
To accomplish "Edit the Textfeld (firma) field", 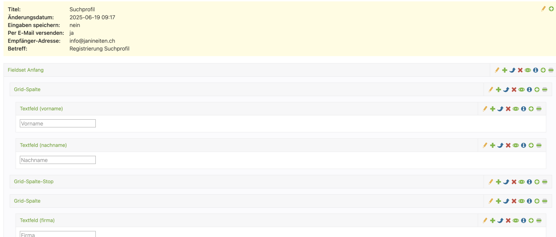I will click(x=485, y=221).
